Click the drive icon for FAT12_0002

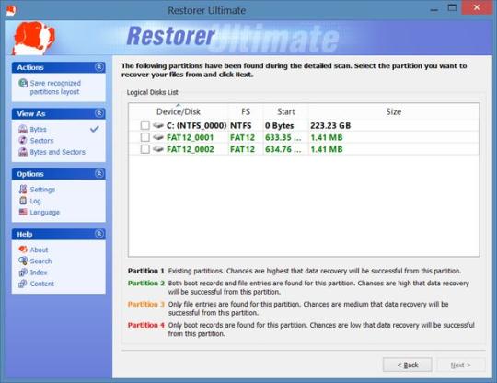[x=158, y=149]
